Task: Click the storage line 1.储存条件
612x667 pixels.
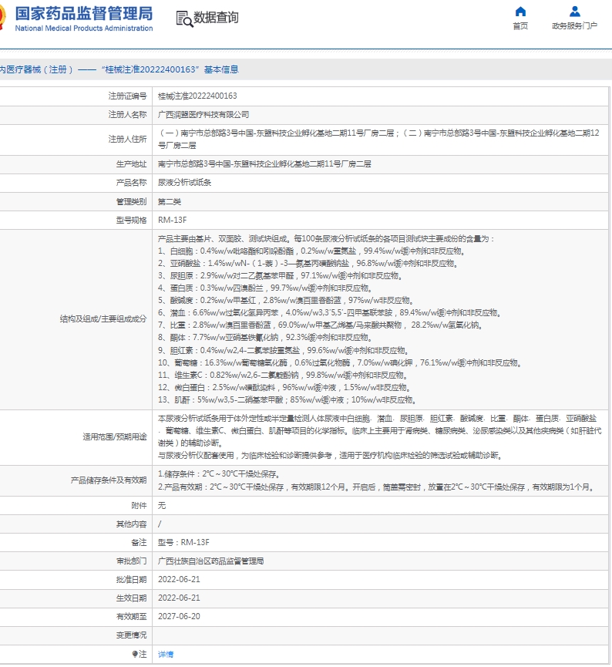Action: (220, 474)
